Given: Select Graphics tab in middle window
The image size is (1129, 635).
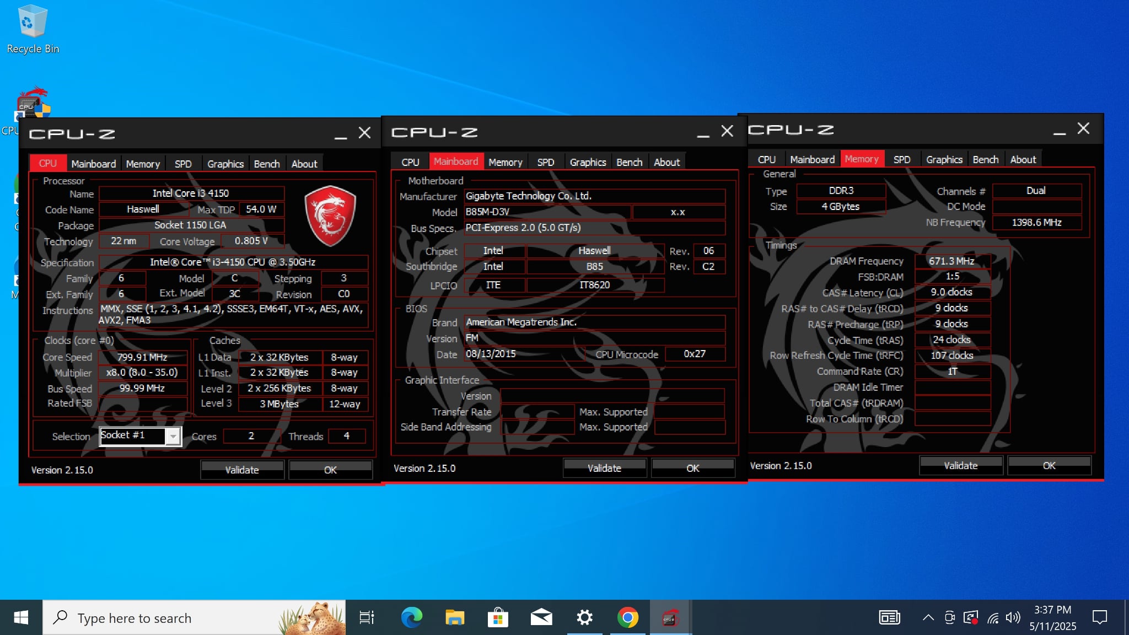Looking at the screenshot, I should 588,162.
